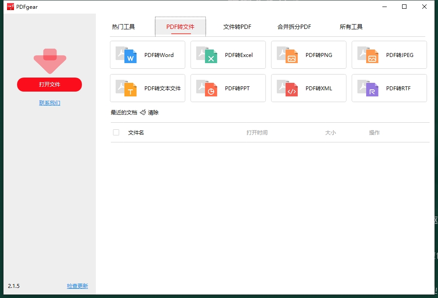Click the 最近的文档 label

click(x=124, y=112)
